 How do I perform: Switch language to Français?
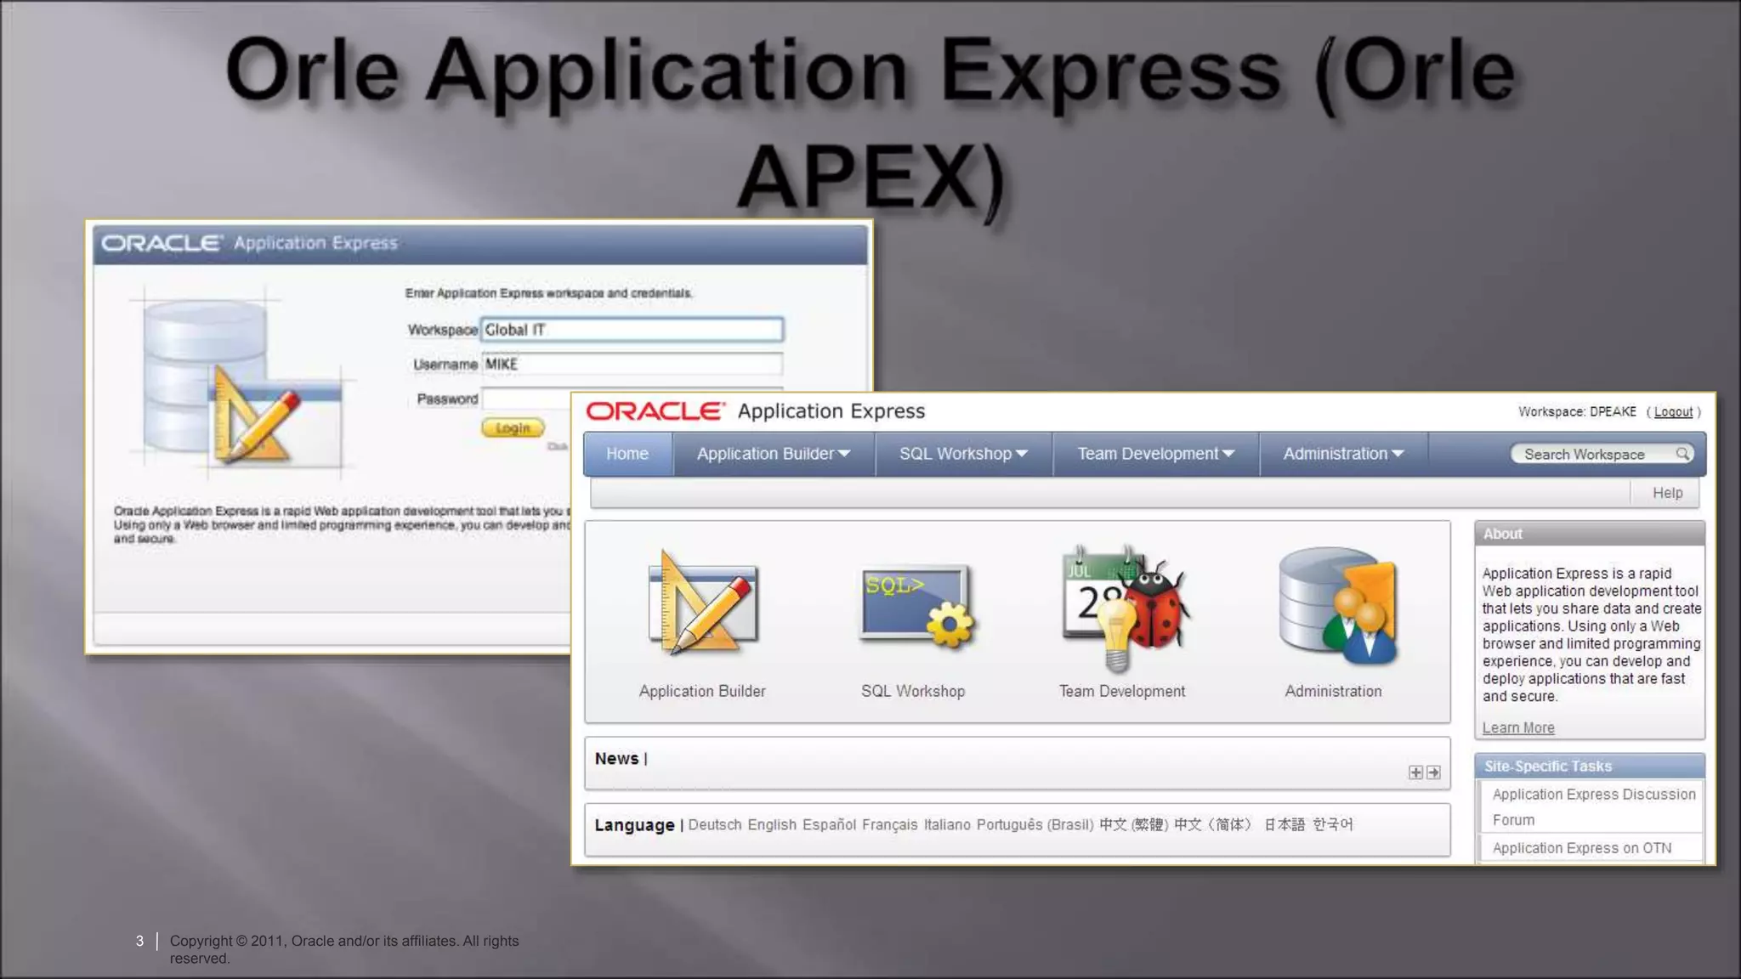coord(889,824)
